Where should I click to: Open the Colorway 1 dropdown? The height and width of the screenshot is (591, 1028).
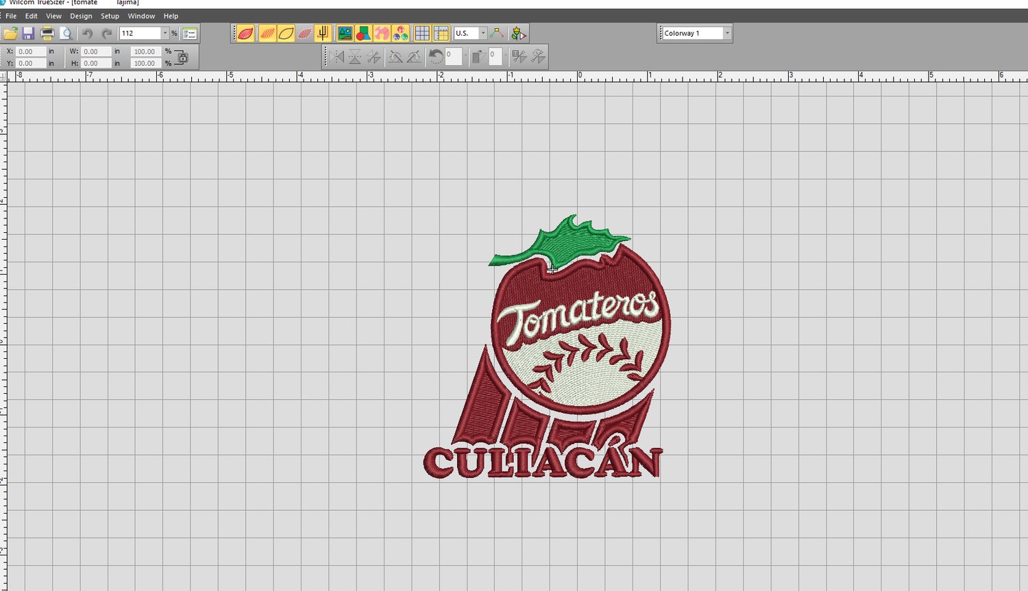click(727, 33)
